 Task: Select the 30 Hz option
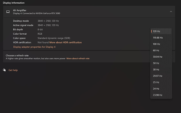coord(161,69)
